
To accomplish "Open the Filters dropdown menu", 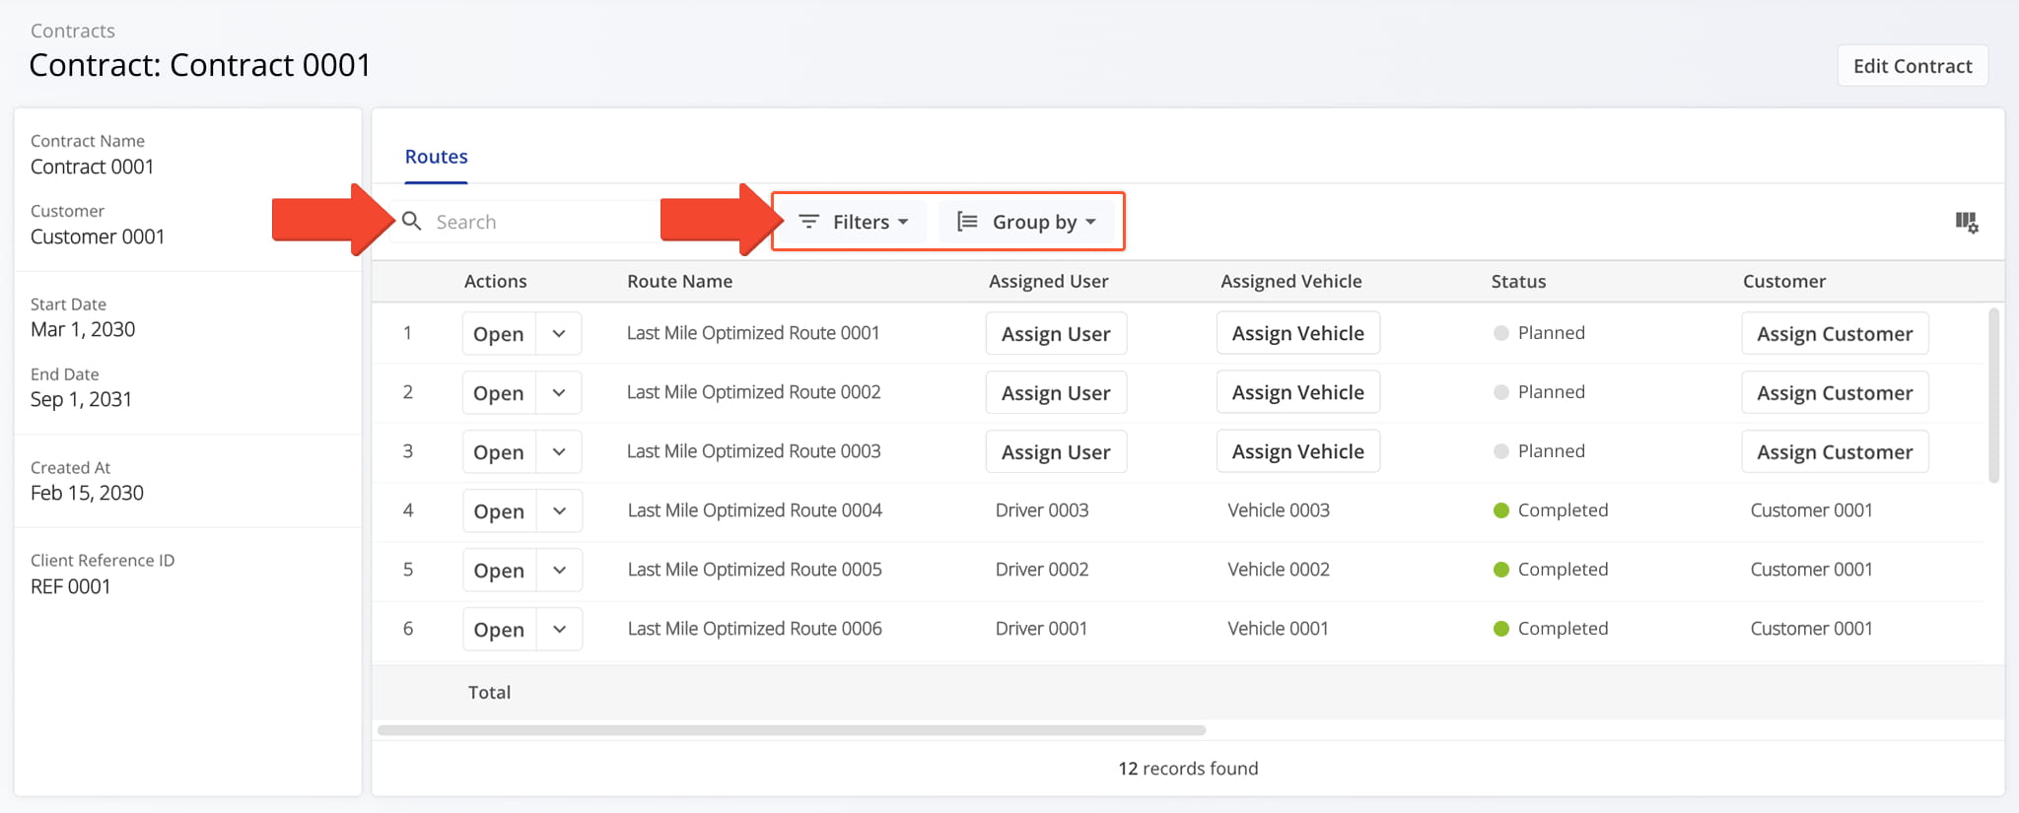I will tap(854, 222).
